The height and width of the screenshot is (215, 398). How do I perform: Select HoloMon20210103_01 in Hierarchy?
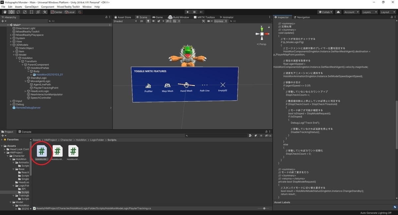pyautogui.click(x=49, y=75)
